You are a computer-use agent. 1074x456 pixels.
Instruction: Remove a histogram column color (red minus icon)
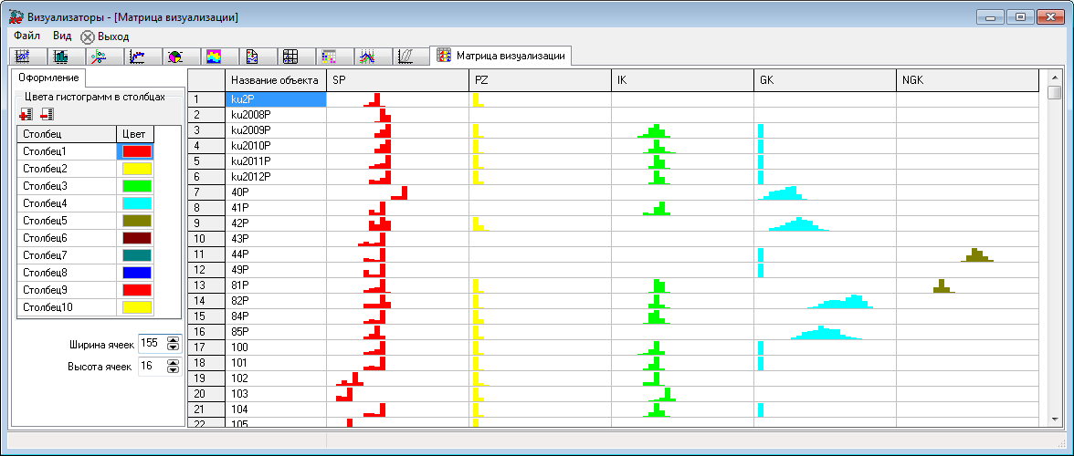point(47,113)
